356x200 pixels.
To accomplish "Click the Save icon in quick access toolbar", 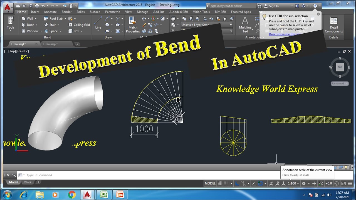I will 30,6.
